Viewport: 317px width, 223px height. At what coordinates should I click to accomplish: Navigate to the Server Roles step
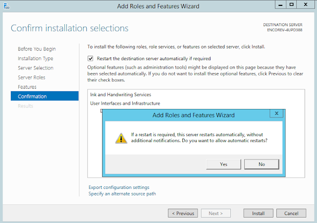point(32,77)
